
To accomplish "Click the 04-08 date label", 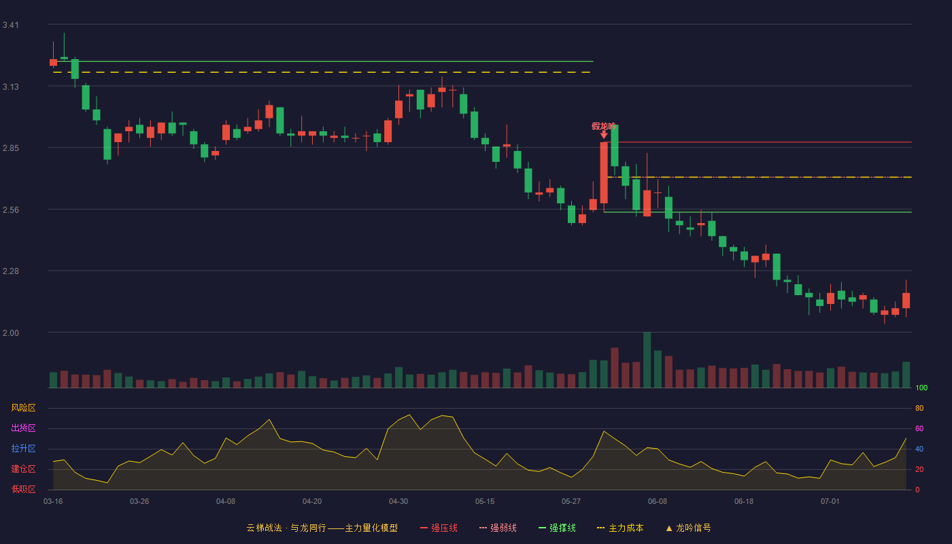I will 226,501.
